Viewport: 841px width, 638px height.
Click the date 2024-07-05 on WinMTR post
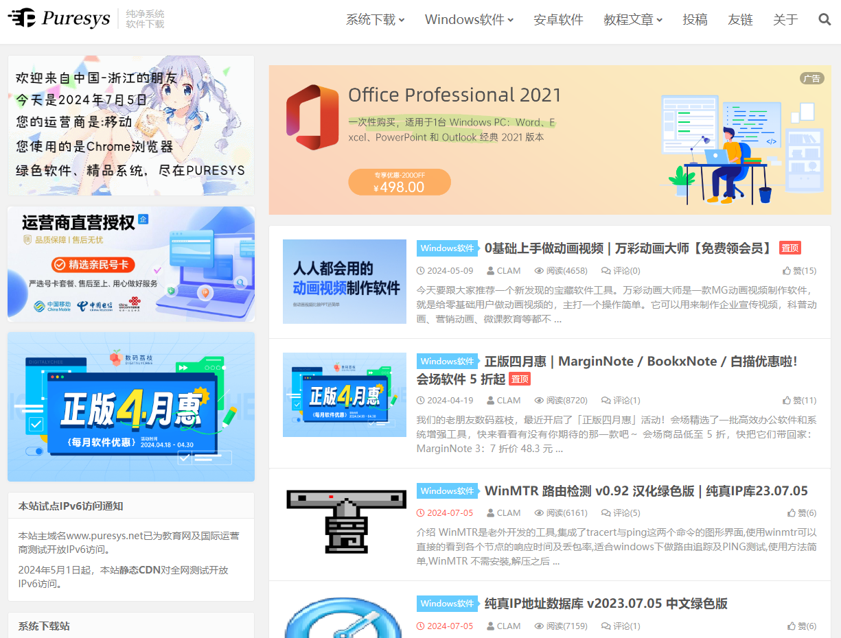(450, 513)
